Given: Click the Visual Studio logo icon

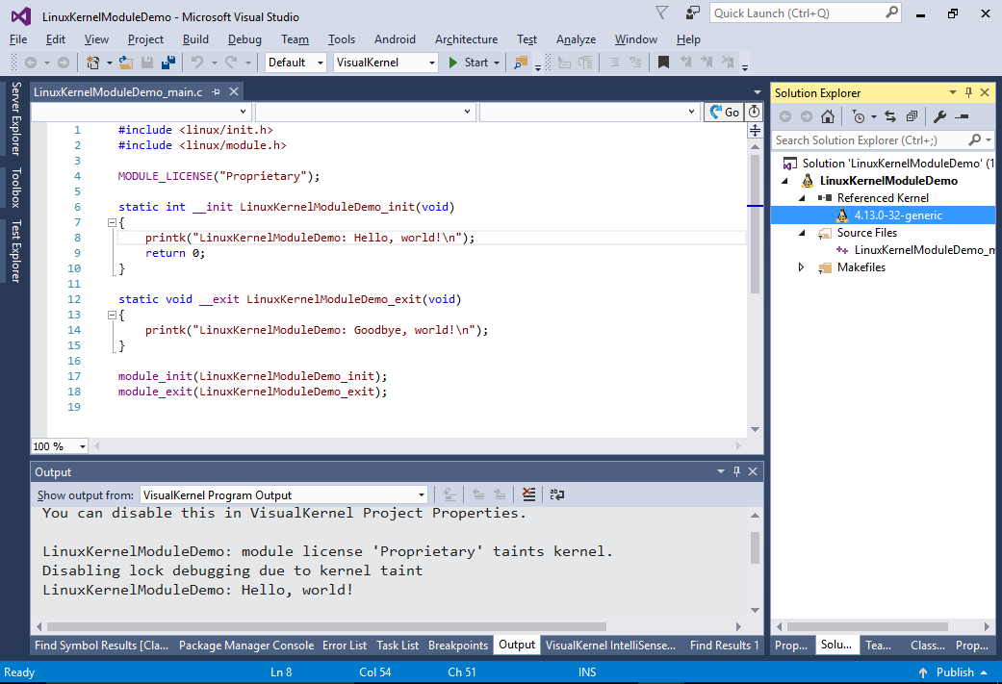Looking at the screenshot, I should (21, 16).
